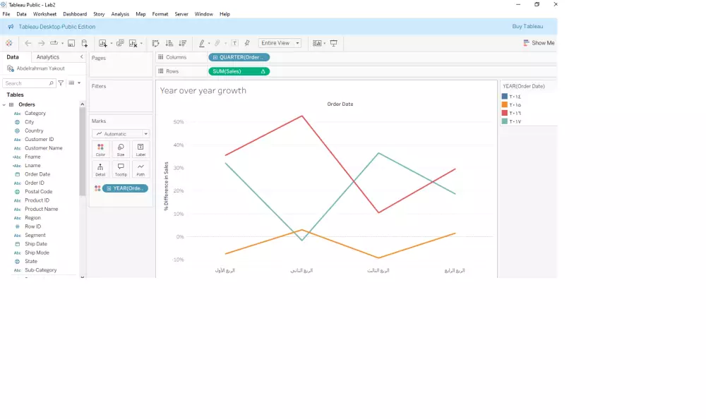
Task: Open dropdown arrow next to highlight pen
Action: coord(209,44)
